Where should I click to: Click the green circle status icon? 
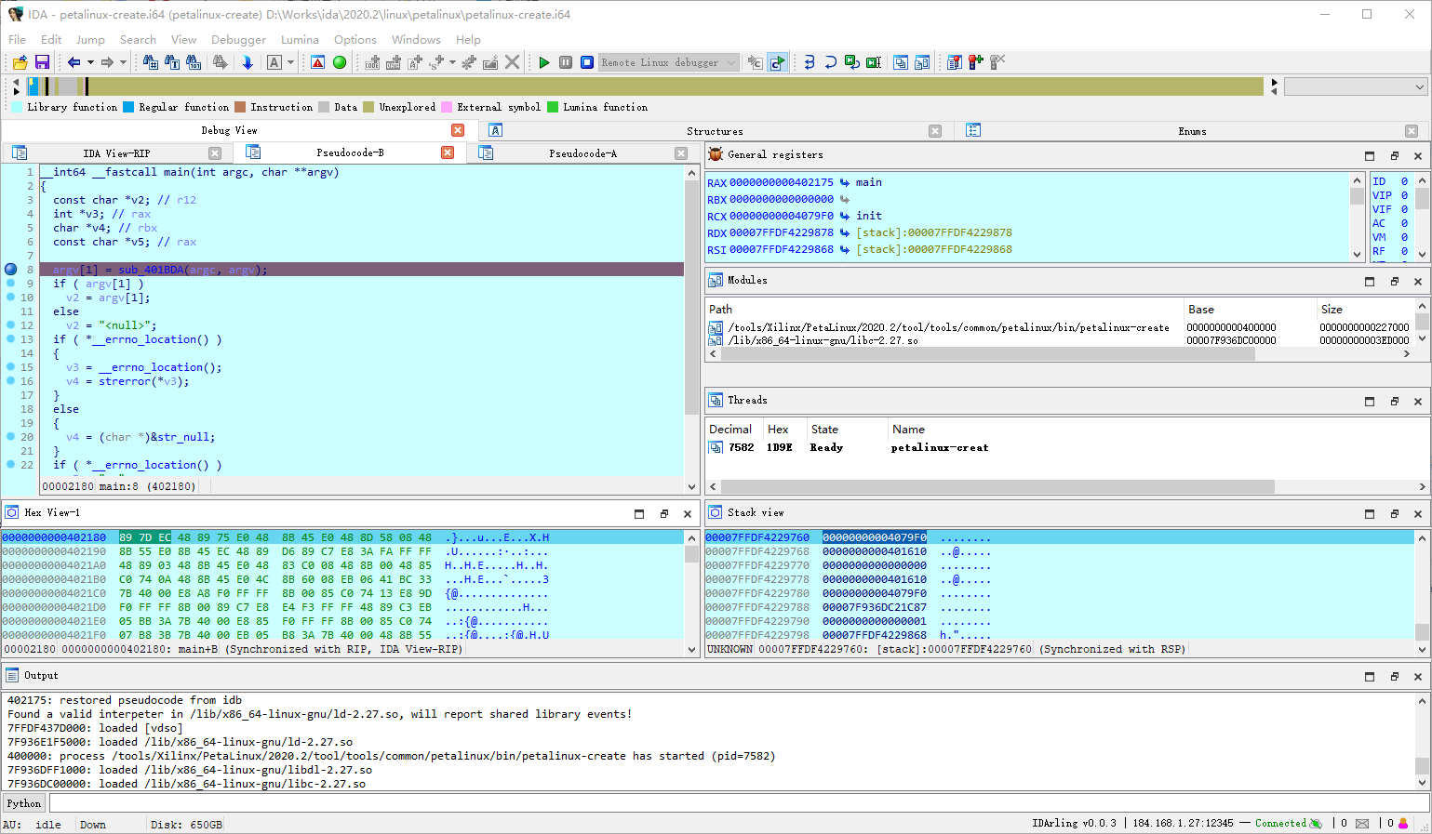coord(340,62)
